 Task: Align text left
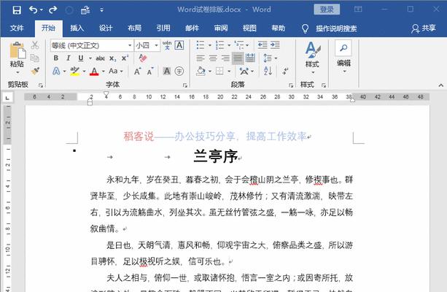(201, 58)
